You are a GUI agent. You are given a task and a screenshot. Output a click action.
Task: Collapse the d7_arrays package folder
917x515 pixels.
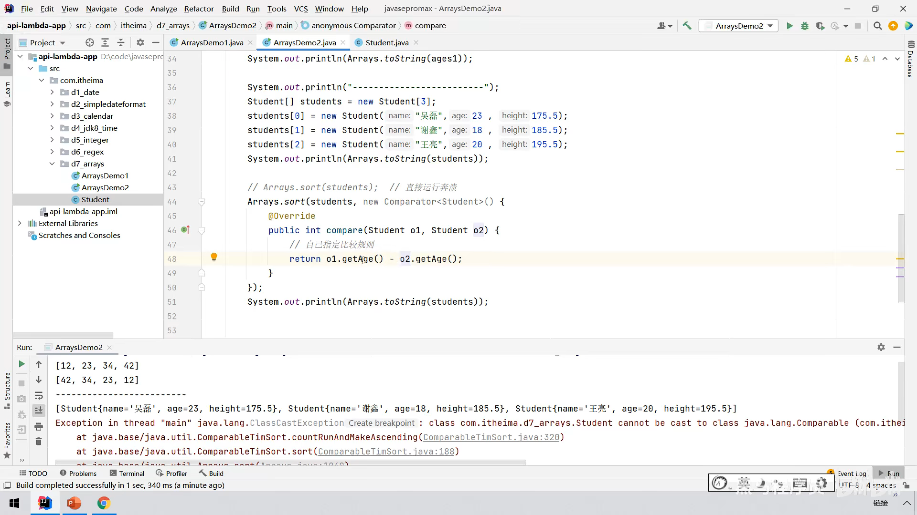[52, 164]
